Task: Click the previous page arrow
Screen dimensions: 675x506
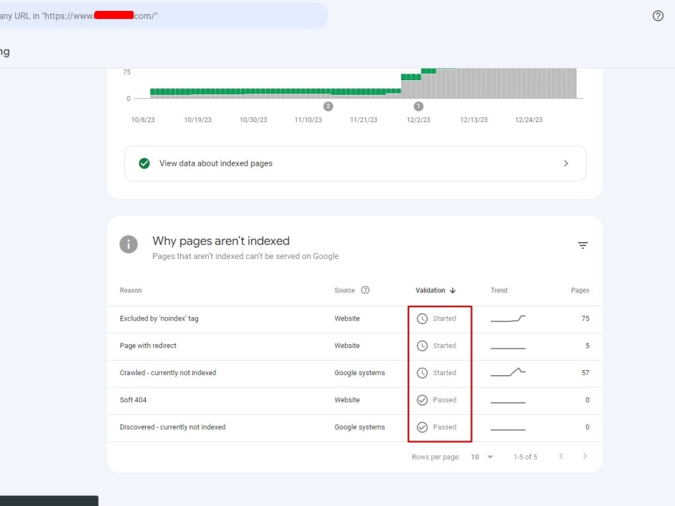Action: [561, 457]
